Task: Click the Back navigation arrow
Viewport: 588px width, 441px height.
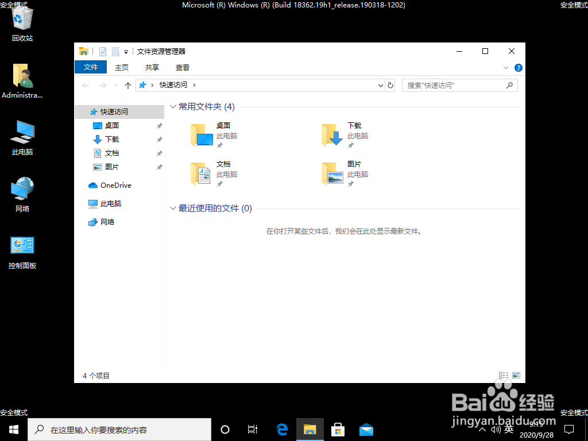Action: click(86, 86)
